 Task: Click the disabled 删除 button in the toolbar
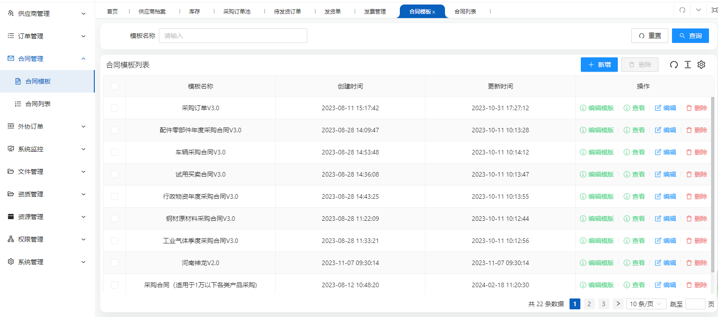coord(640,65)
